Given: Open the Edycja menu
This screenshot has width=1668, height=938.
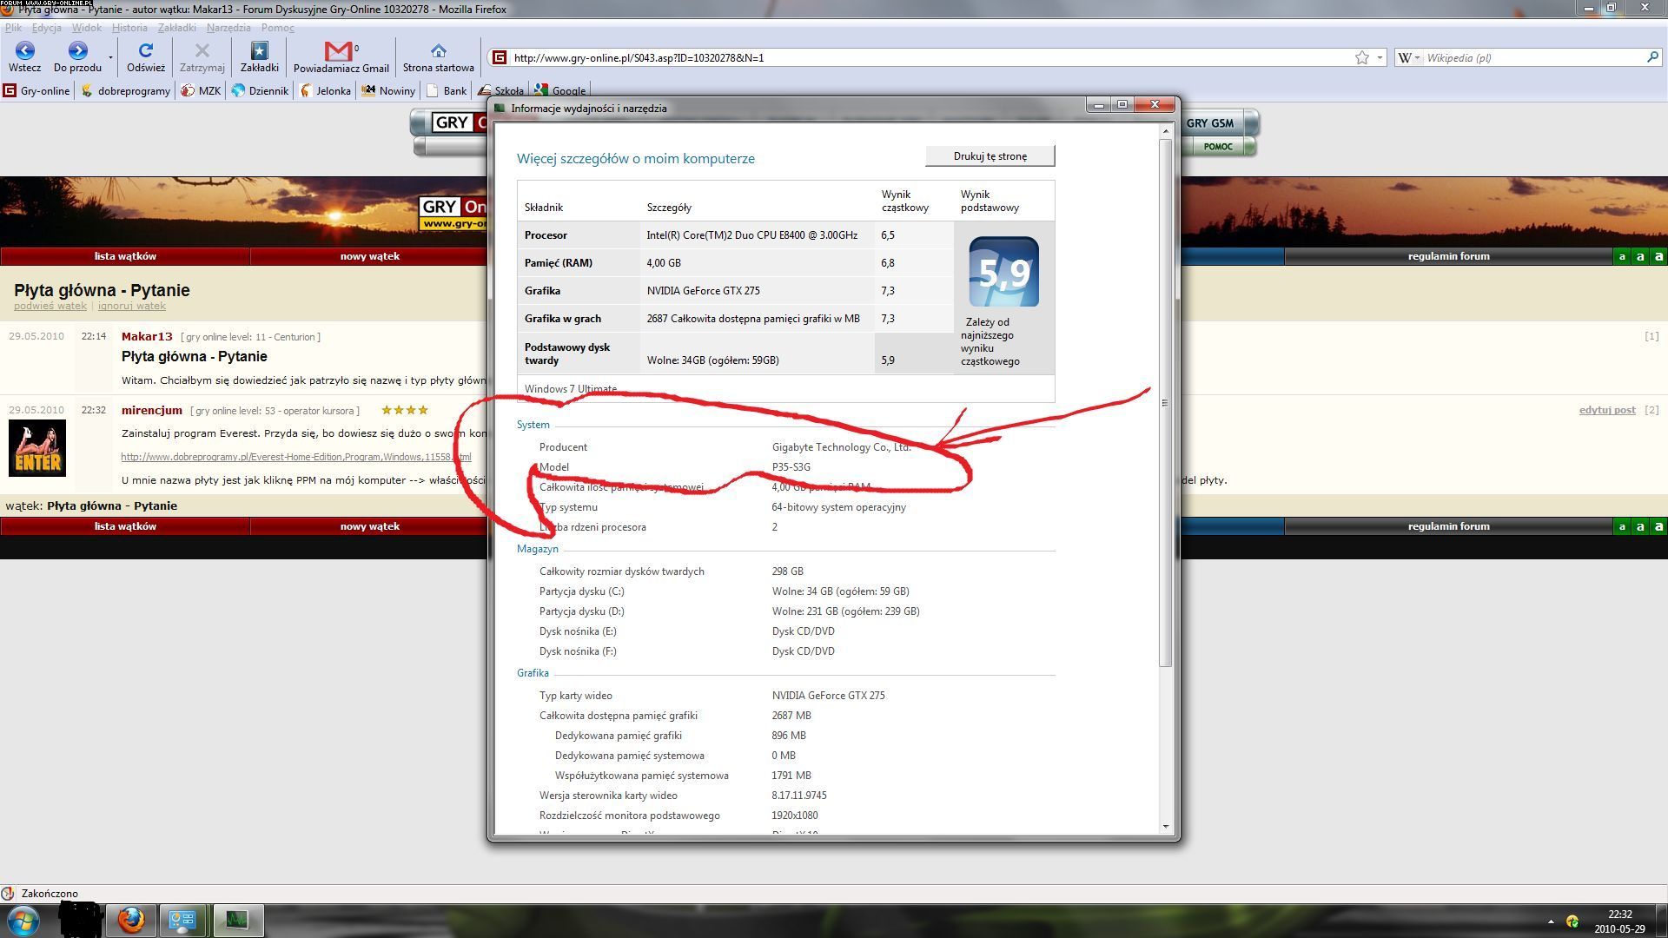Looking at the screenshot, I should (47, 28).
